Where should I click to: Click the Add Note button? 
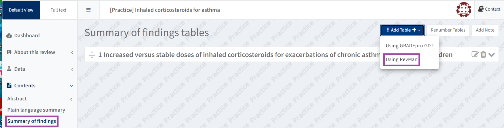[x=485, y=30]
